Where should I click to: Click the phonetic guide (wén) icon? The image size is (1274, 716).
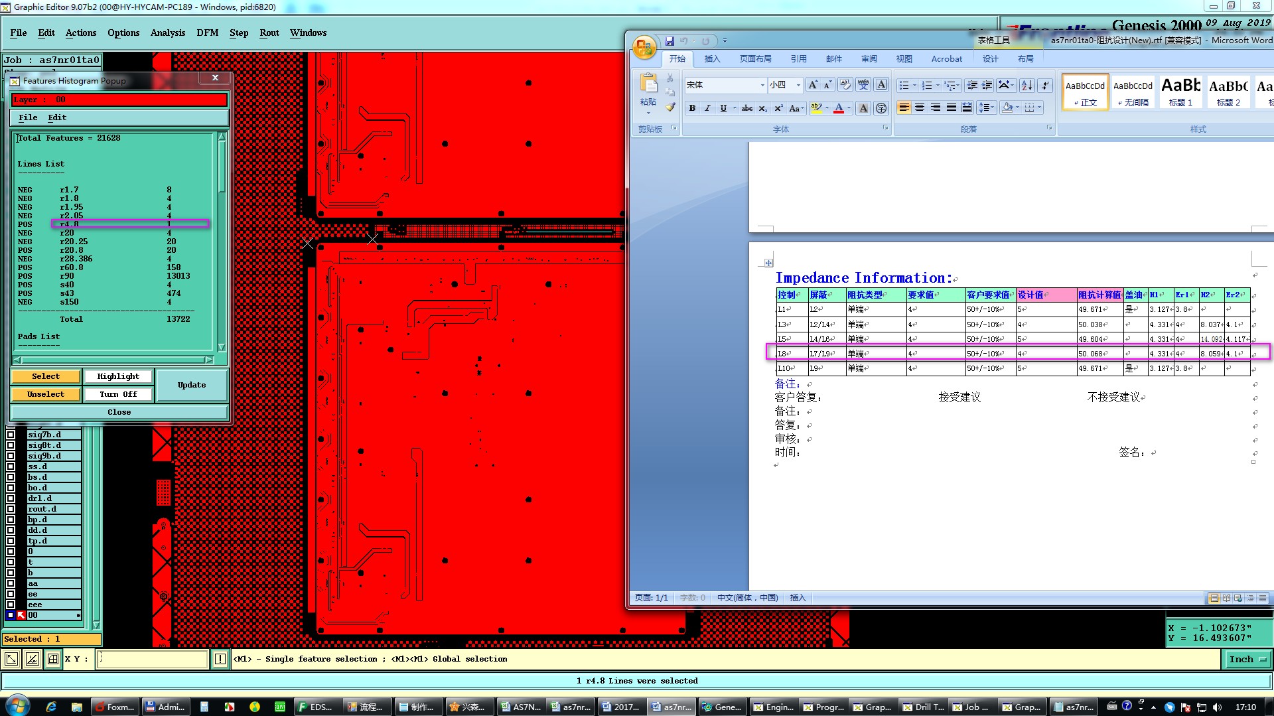coord(863,85)
